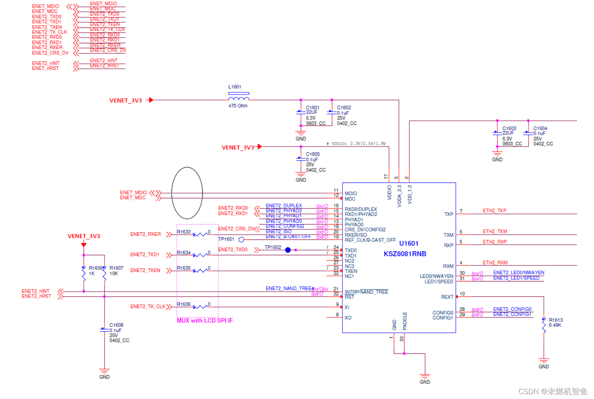Viewport: 594px width, 399px height.
Task: Click the R1635 resistor label
Action: pyautogui.click(x=184, y=268)
